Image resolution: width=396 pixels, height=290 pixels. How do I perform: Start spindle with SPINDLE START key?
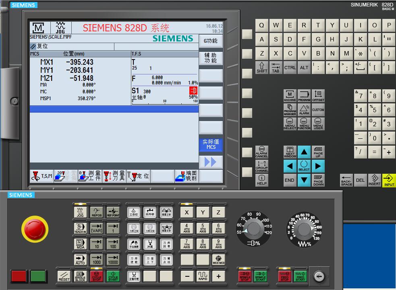(x=260, y=276)
